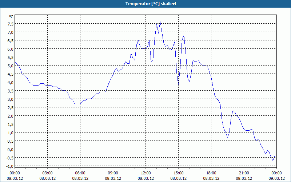The image size is (291, 182).
Task: Click the 06:00 time axis label
Action: pyautogui.click(x=80, y=173)
